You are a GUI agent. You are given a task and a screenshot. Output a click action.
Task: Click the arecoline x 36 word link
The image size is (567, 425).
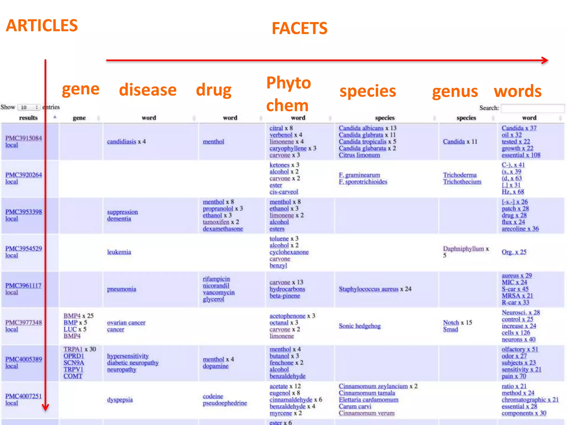tap(520, 229)
